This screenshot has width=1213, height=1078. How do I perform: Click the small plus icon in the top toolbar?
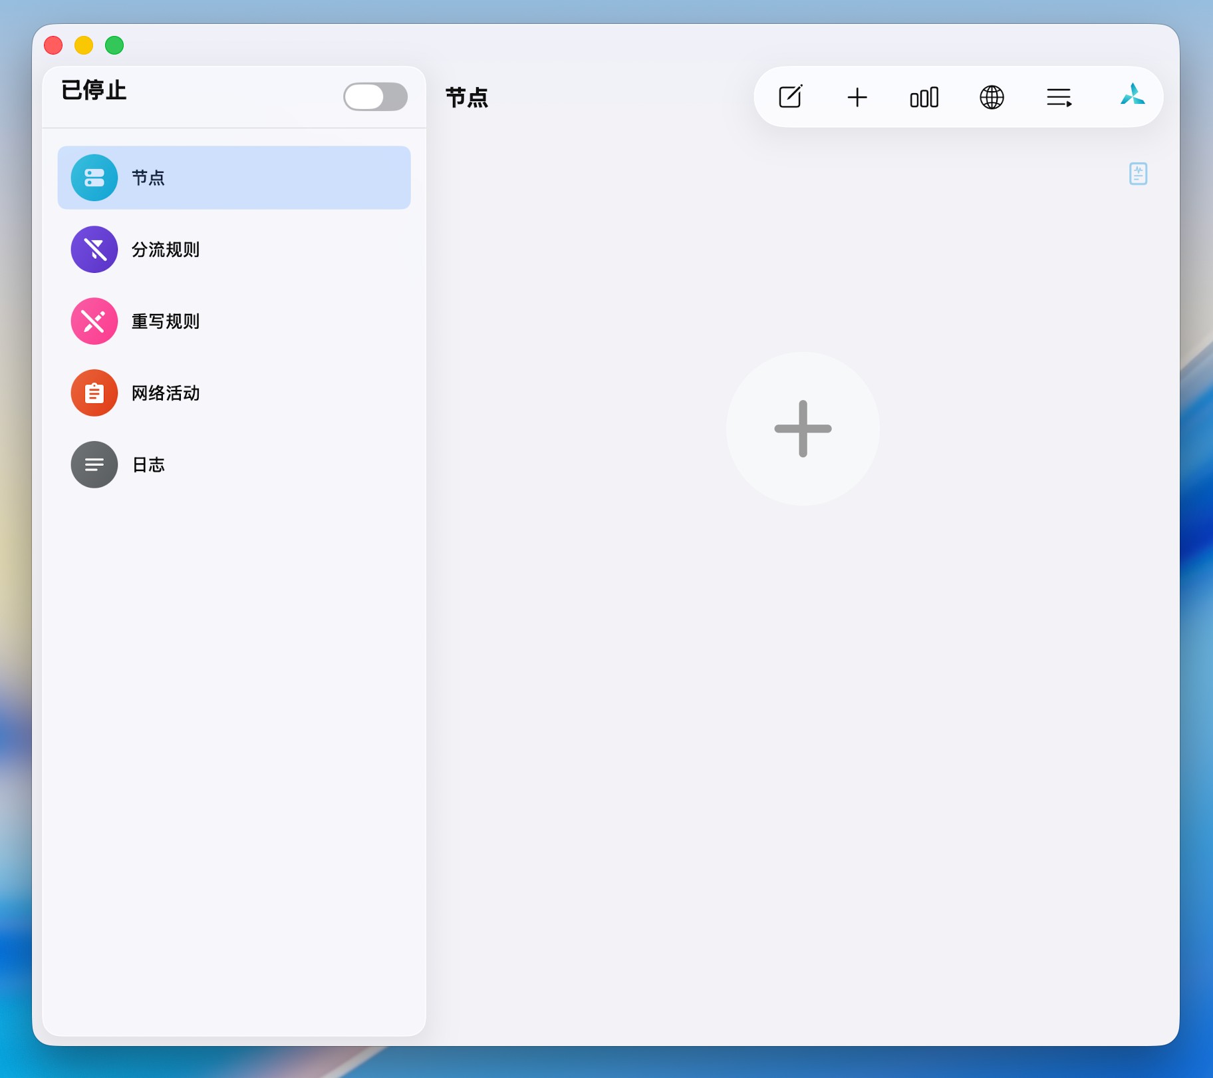pos(857,97)
